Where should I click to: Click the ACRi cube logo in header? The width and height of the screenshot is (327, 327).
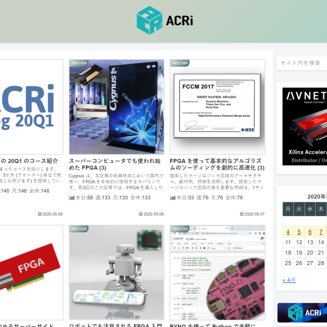coord(149,20)
